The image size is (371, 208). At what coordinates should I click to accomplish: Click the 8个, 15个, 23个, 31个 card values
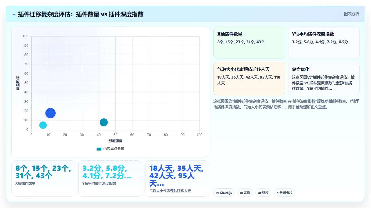point(241,42)
